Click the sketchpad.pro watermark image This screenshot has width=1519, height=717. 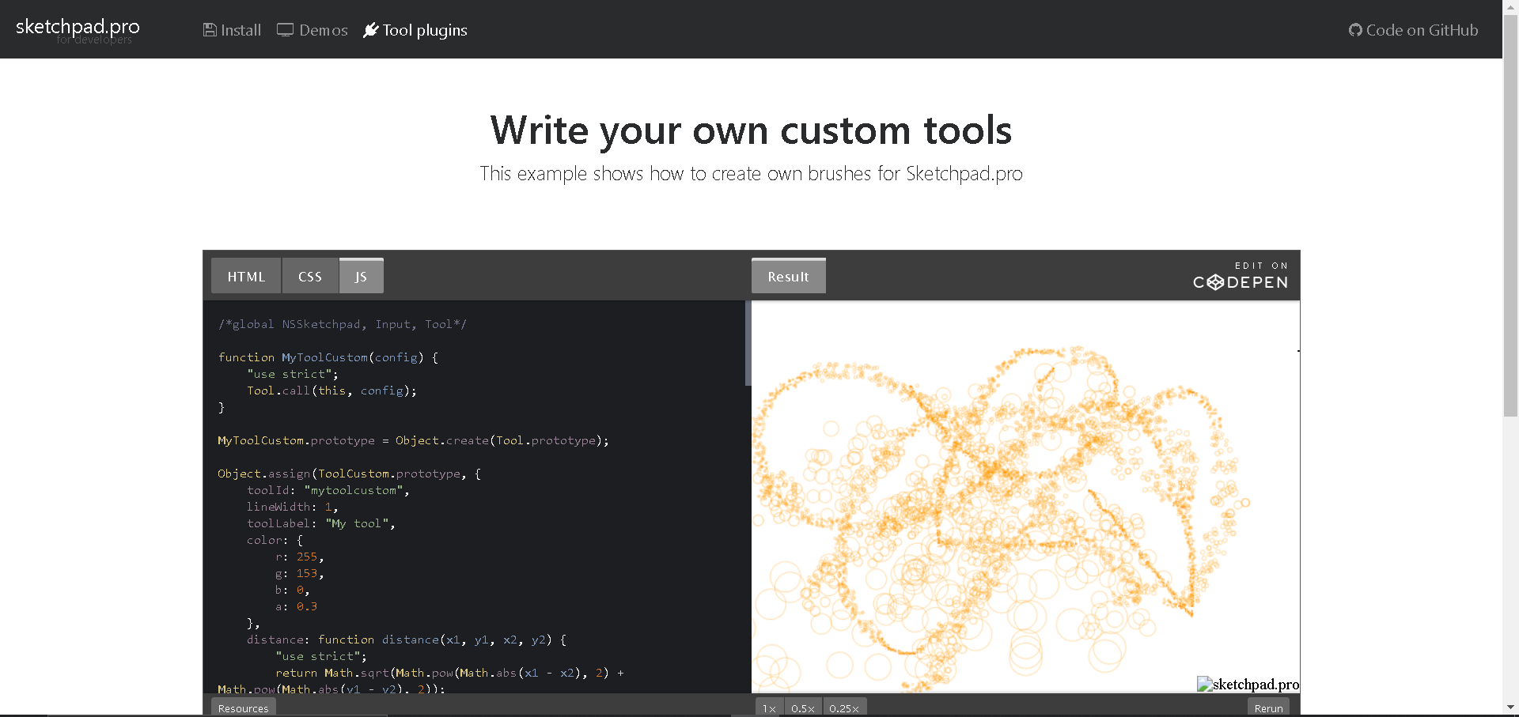point(1248,685)
